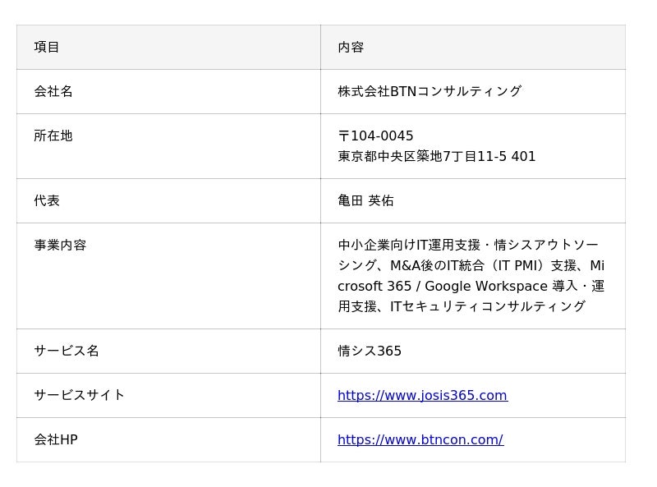Click the 事業内容 row label

tap(60, 246)
